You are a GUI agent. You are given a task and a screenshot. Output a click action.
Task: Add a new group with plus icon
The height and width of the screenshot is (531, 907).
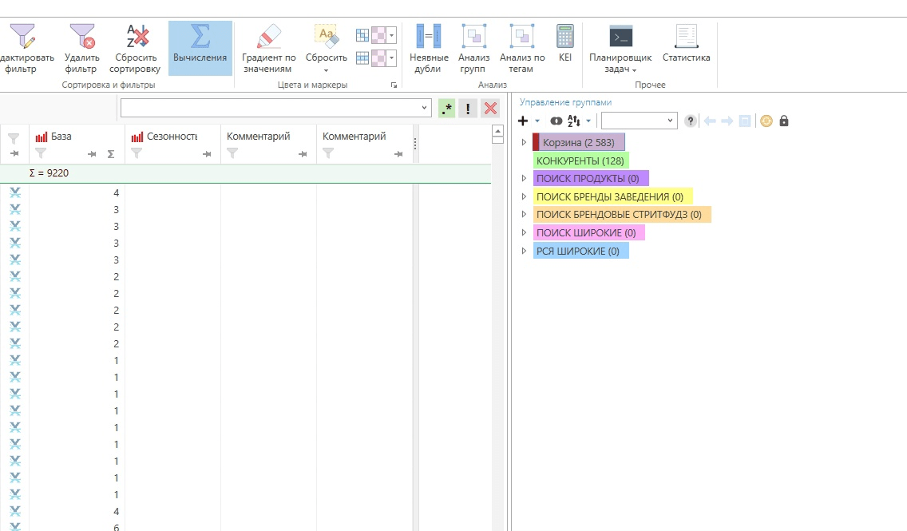point(523,121)
